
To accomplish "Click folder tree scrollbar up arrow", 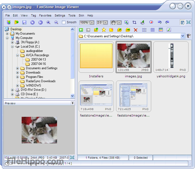I will point(72,29).
